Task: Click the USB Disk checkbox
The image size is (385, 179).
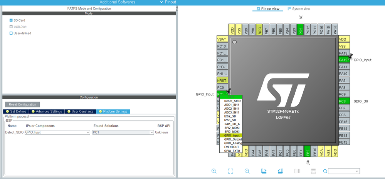Action: [11, 27]
